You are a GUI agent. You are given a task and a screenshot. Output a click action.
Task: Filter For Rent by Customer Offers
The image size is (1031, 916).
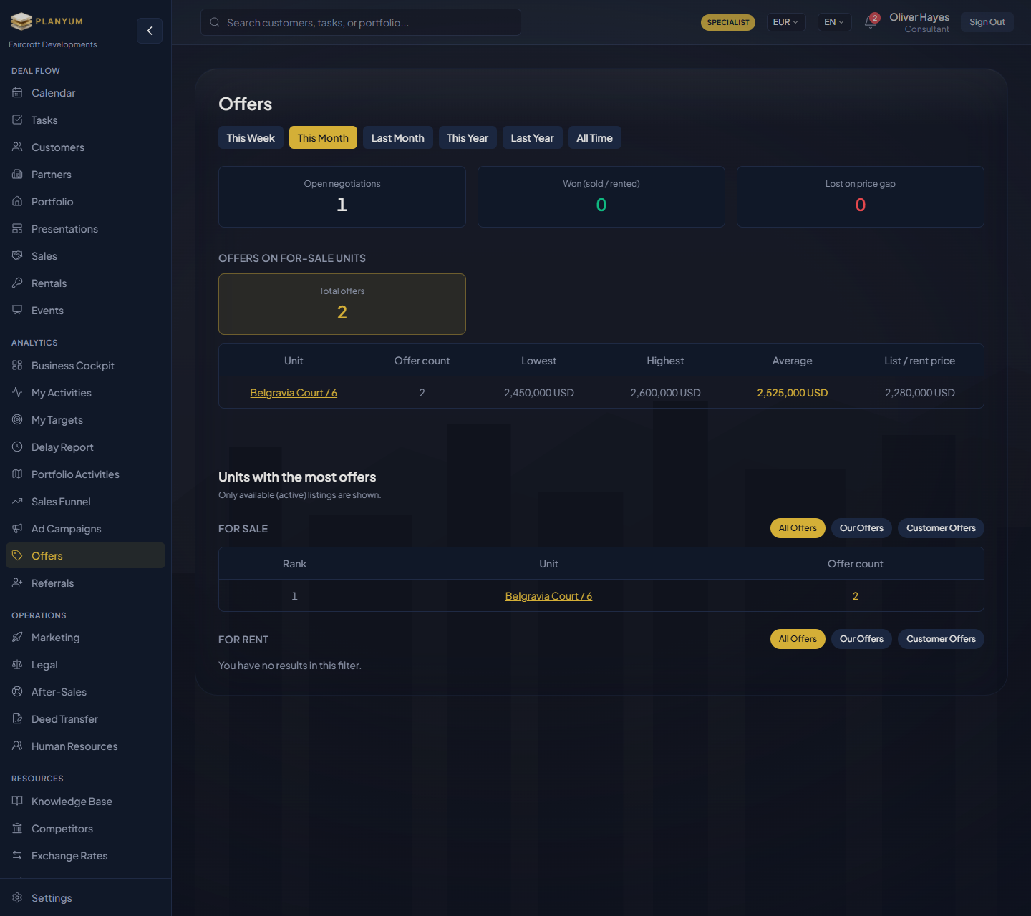941,639
